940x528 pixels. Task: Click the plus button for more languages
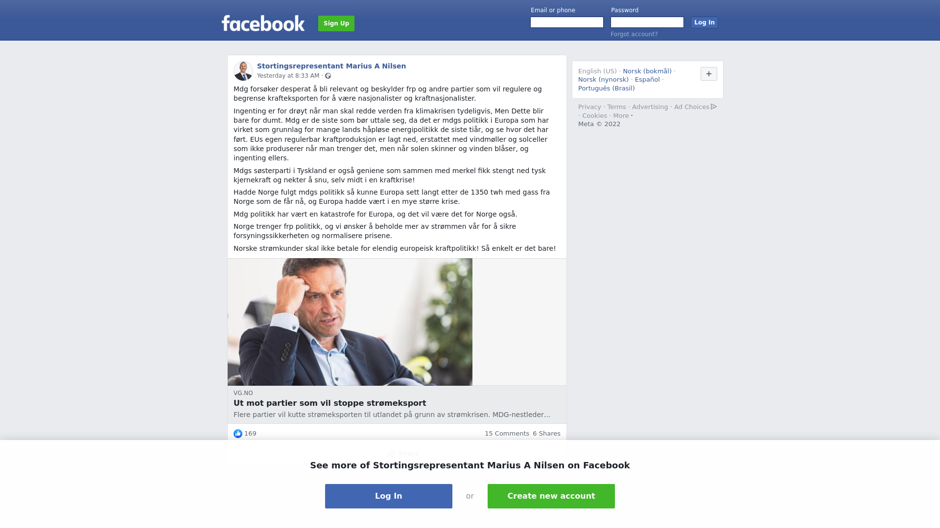pos(708,74)
